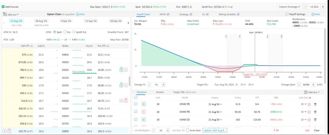Screen dimensions: 329x135
Task: Open Lots Exit dropdown for 49500 PE
Action: click(x=304, y=104)
